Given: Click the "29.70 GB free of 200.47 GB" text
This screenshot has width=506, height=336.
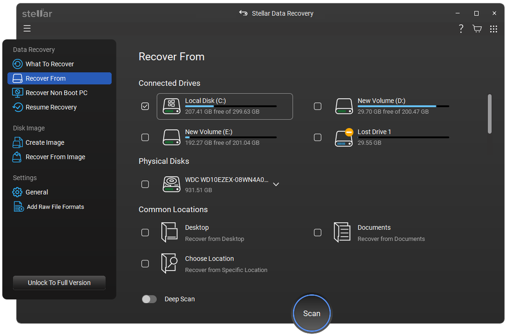Looking at the screenshot, I should click(x=393, y=112).
